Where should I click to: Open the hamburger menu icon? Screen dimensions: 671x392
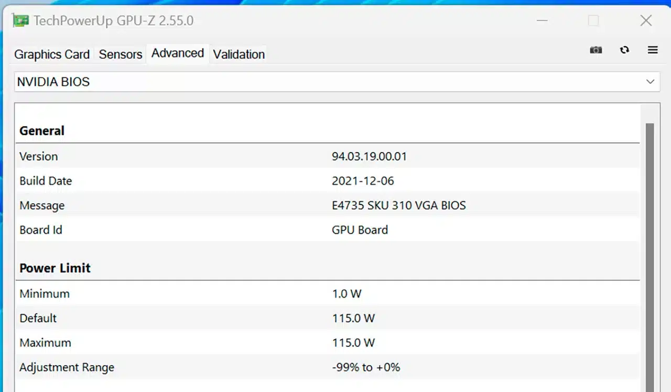point(653,50)
